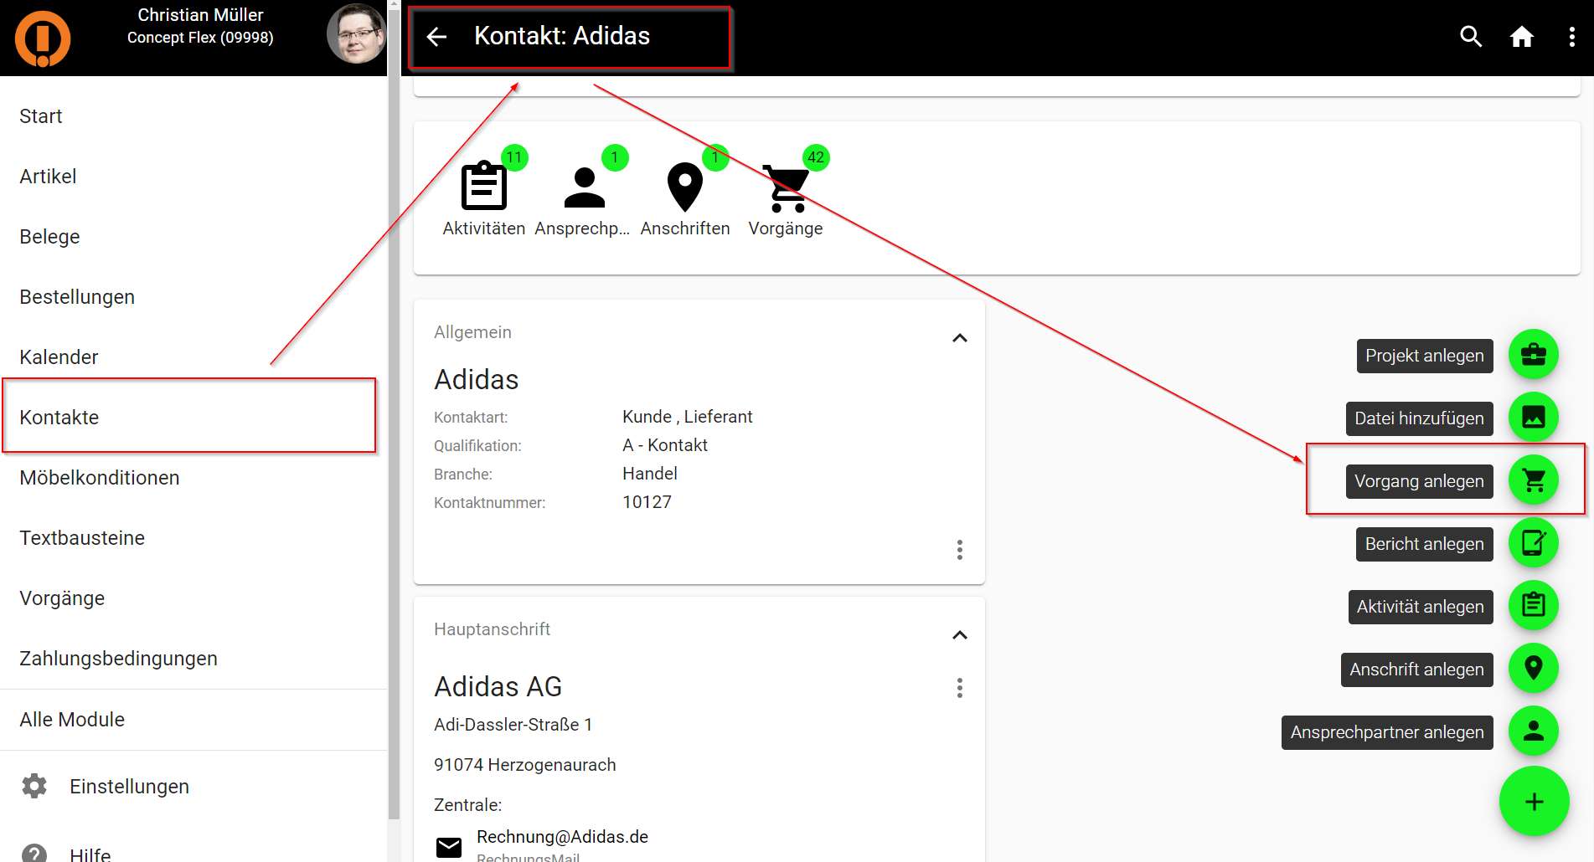Click the Kontaktnummer value 10127
This screenshot has width=1594, height=862.
click(647, 502)
